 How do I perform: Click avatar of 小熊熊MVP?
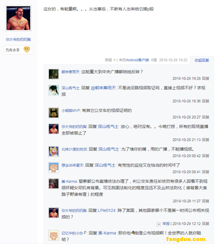point(53,113)
